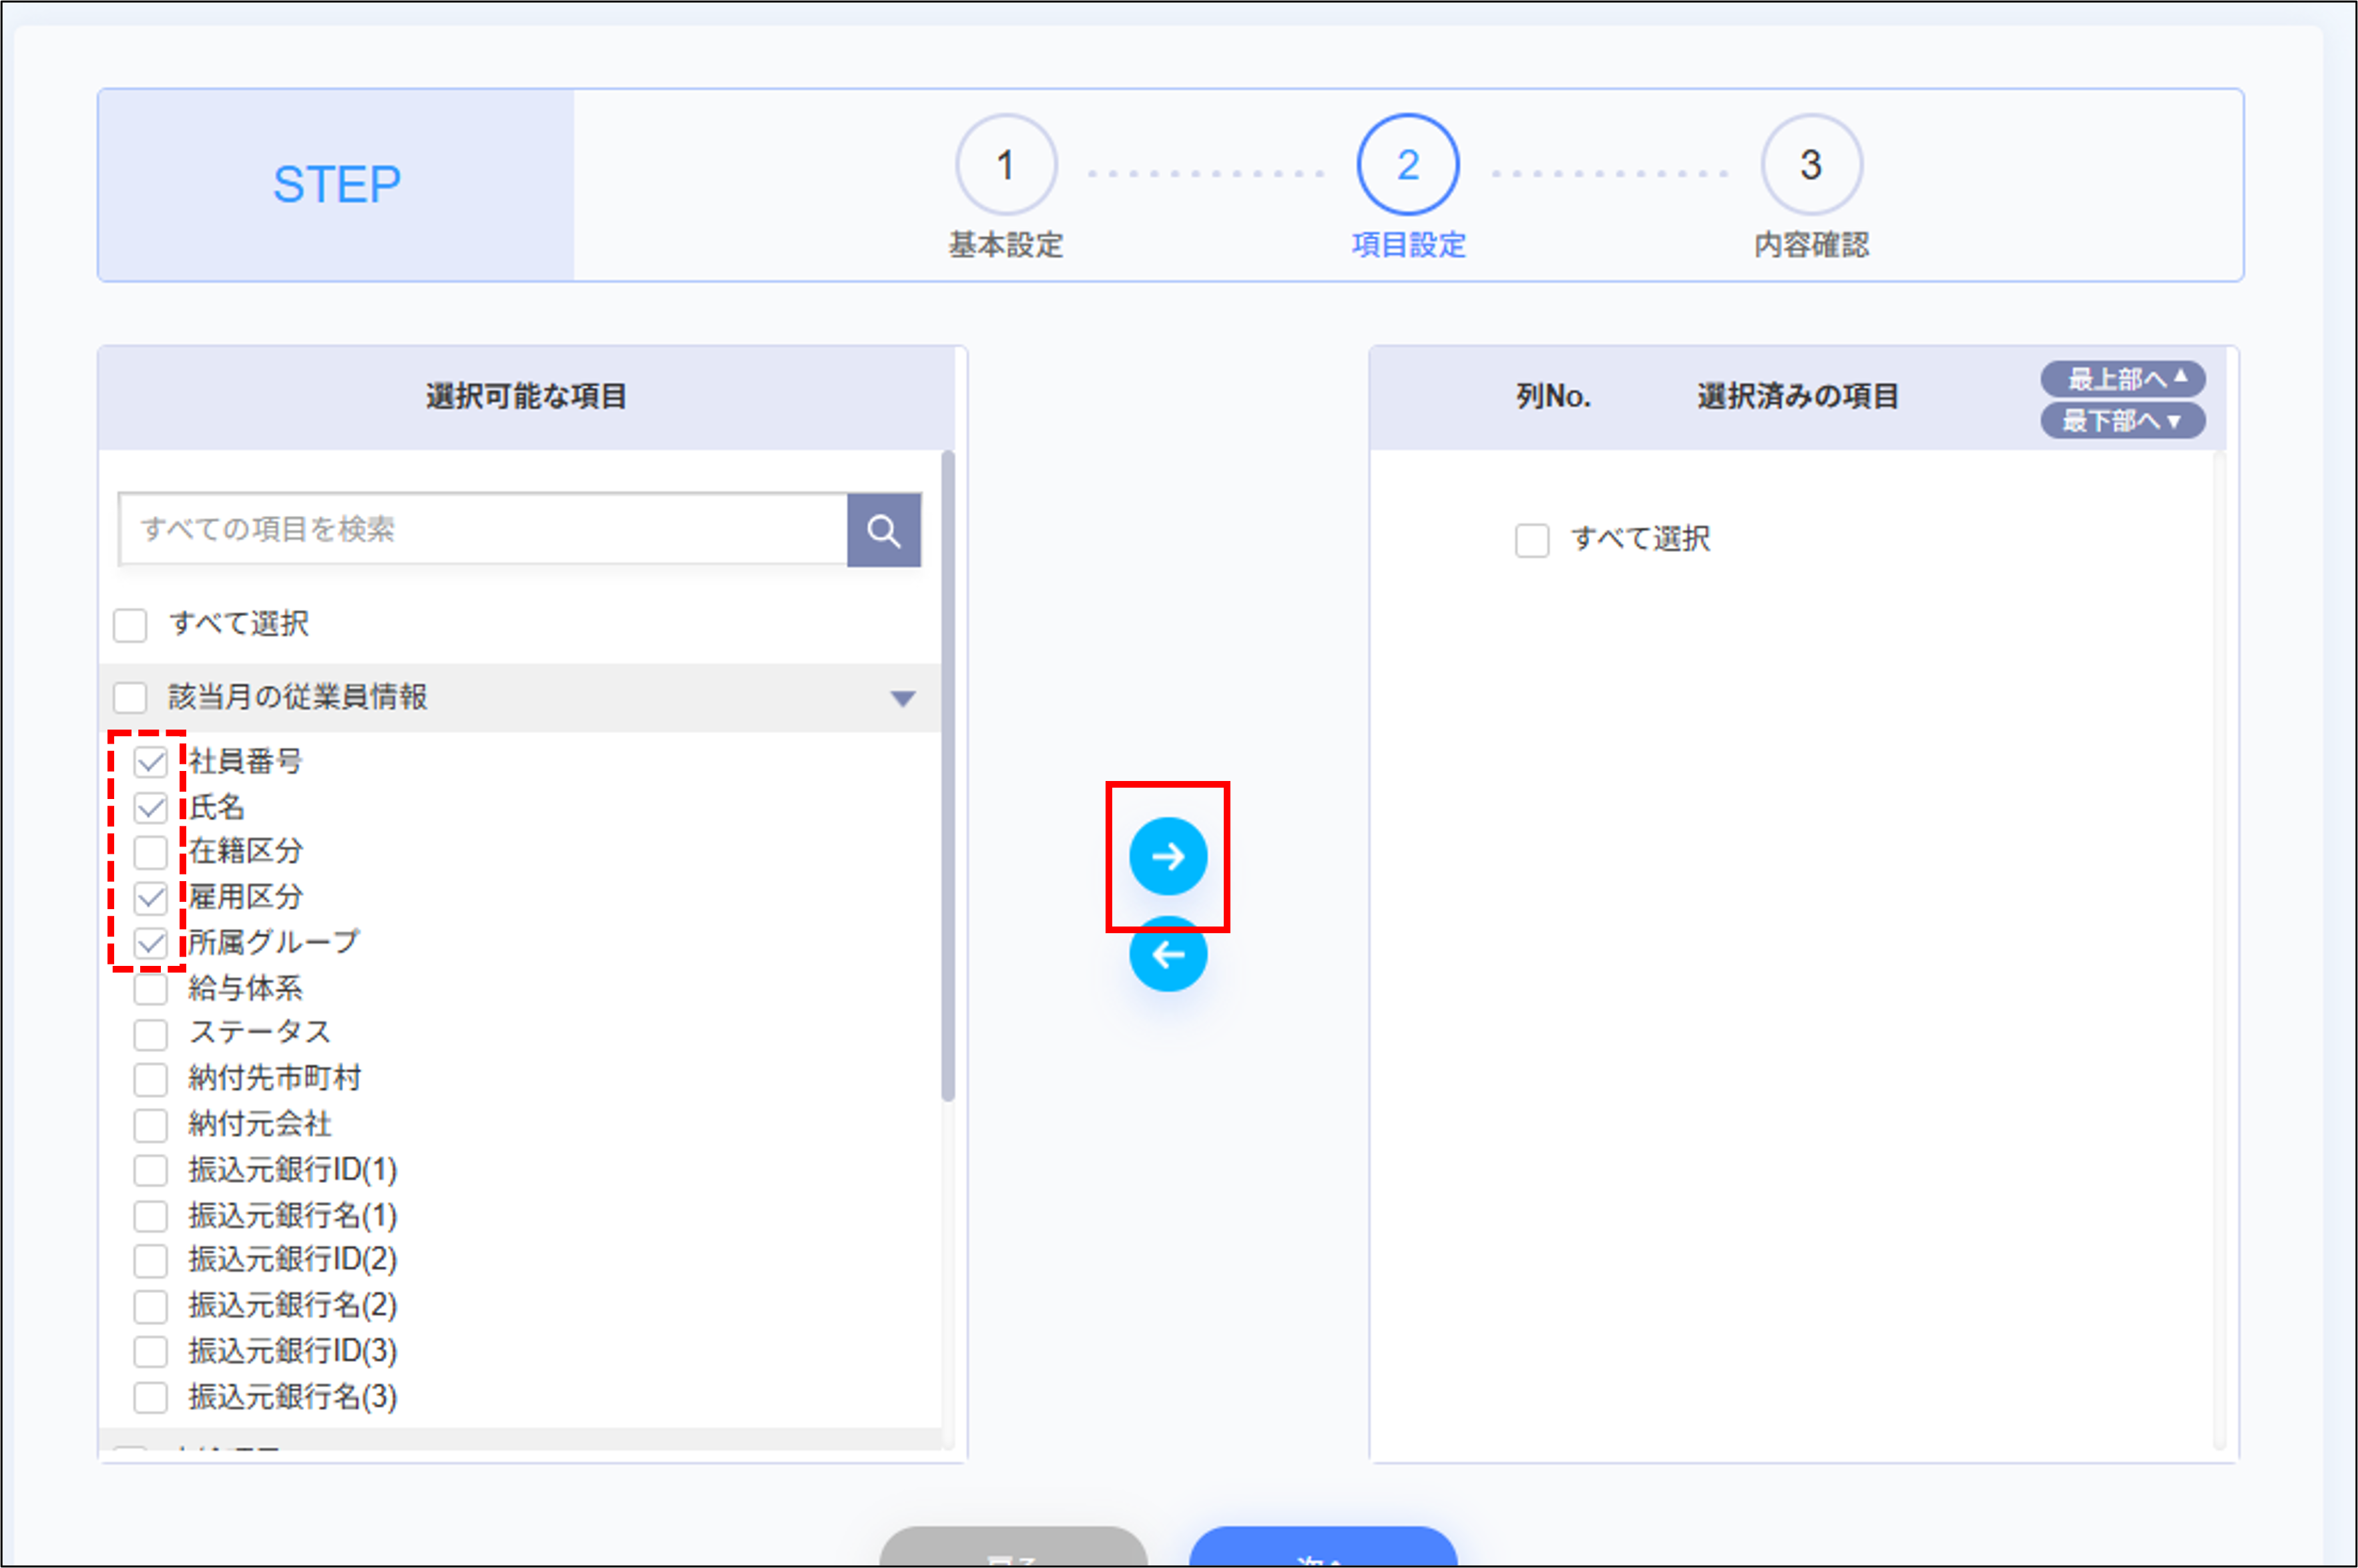Select step 2 項目設定 circle
The width and height of the screenshot is (2358, 1568).
1407,165
